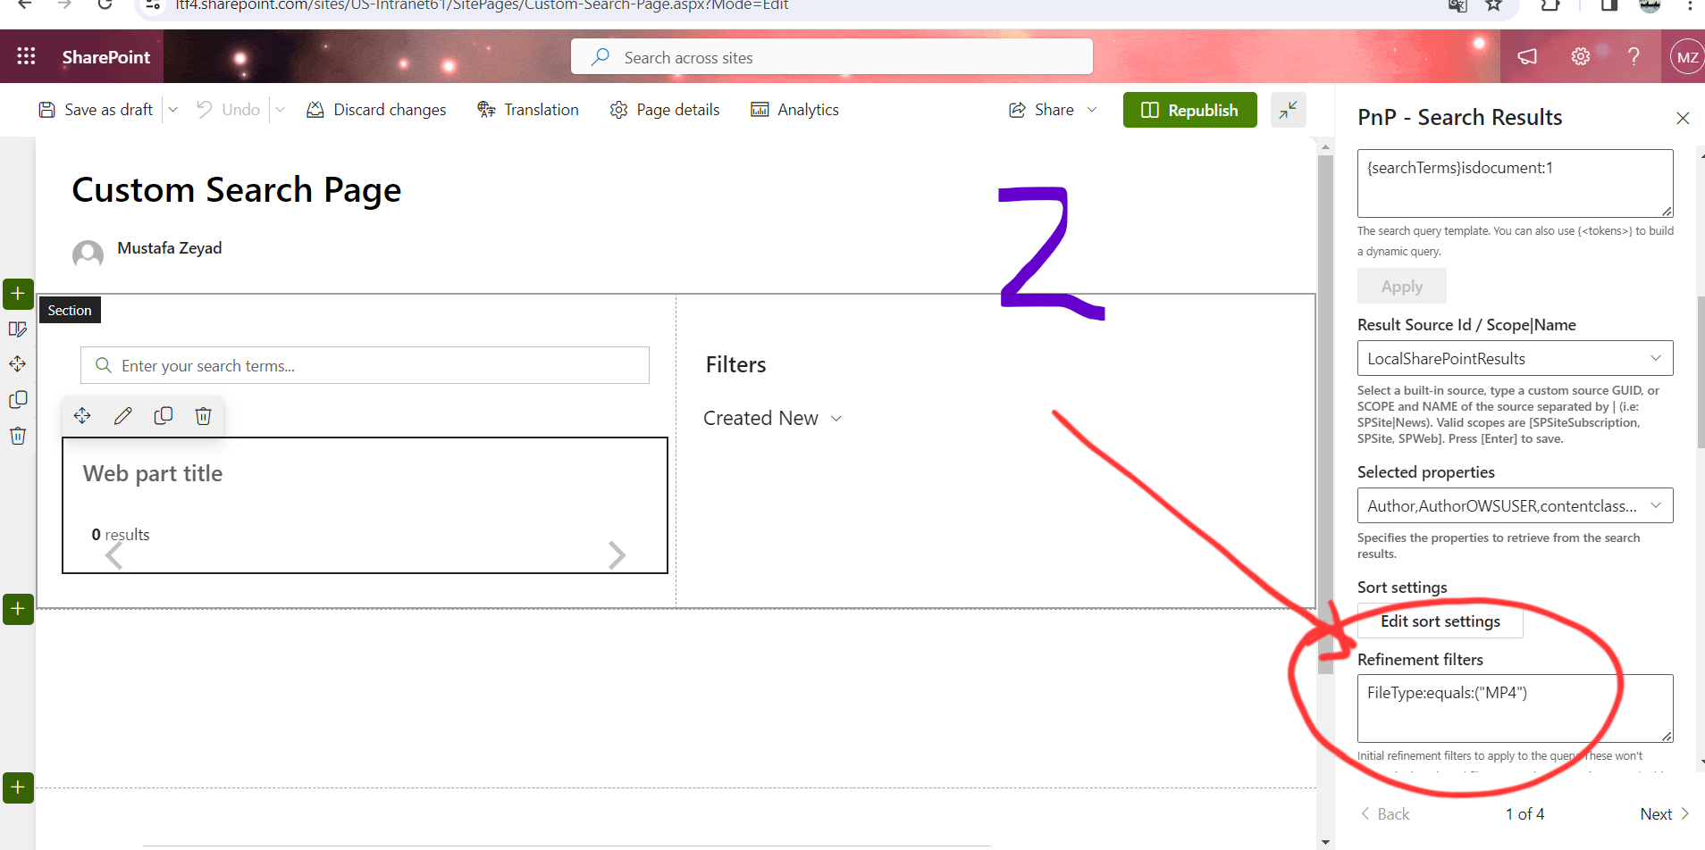Open the settings gear in header
1705x850 pixels.
point(1581,56)
